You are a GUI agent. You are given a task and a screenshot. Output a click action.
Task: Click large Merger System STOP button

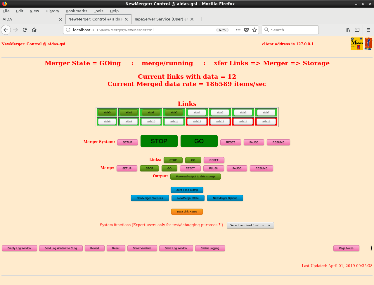(159, 141)
